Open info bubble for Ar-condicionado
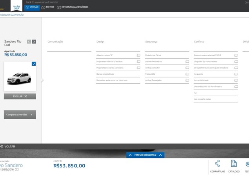Image resolution: width=249 pixels, height=176 pixels. tap(236, 80)
